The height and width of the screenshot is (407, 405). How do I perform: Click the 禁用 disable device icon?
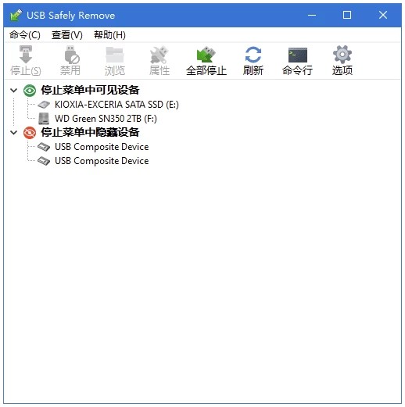coord(71,55)
